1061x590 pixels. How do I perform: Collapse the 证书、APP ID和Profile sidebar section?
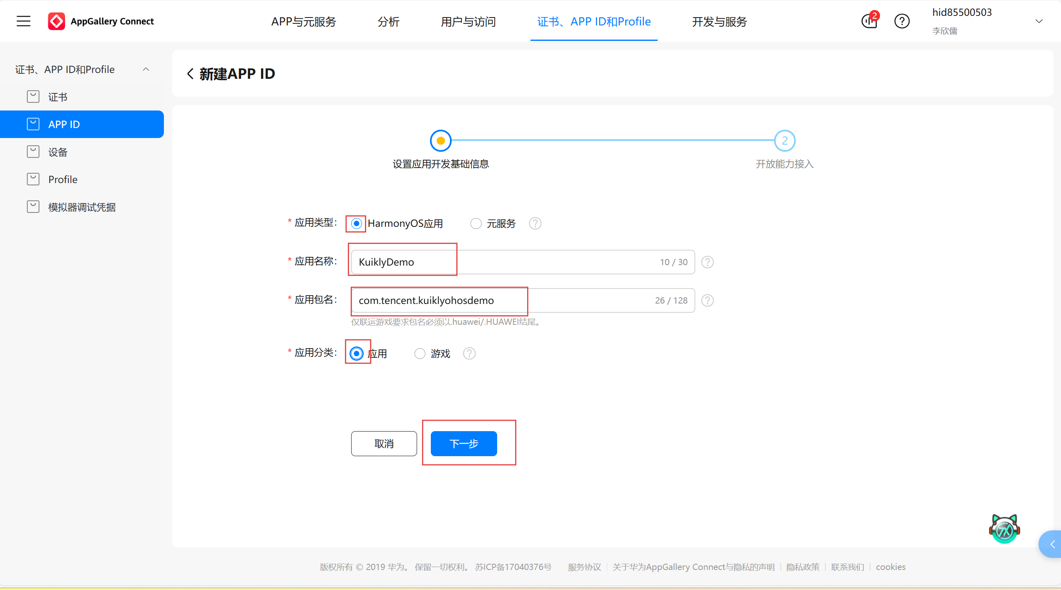(146, 69)
